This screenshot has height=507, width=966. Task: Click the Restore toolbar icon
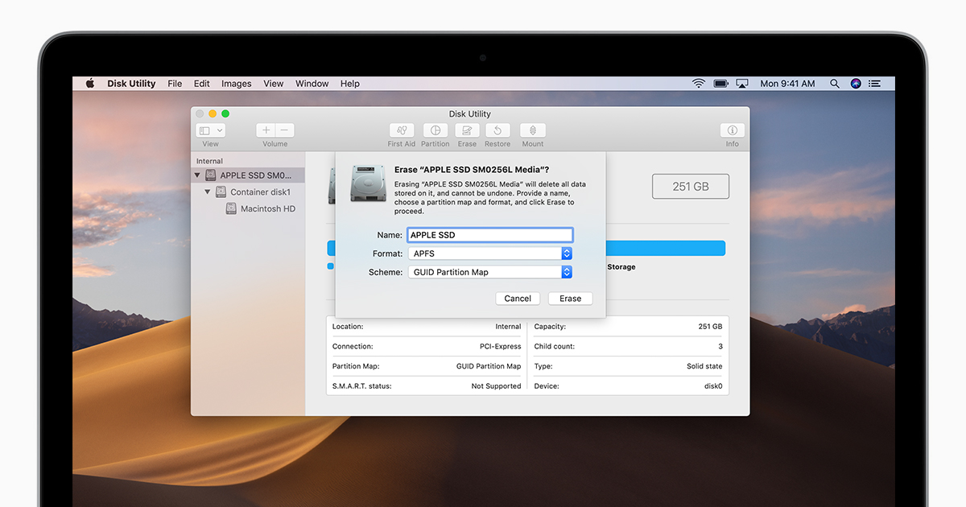click(497, 130)
